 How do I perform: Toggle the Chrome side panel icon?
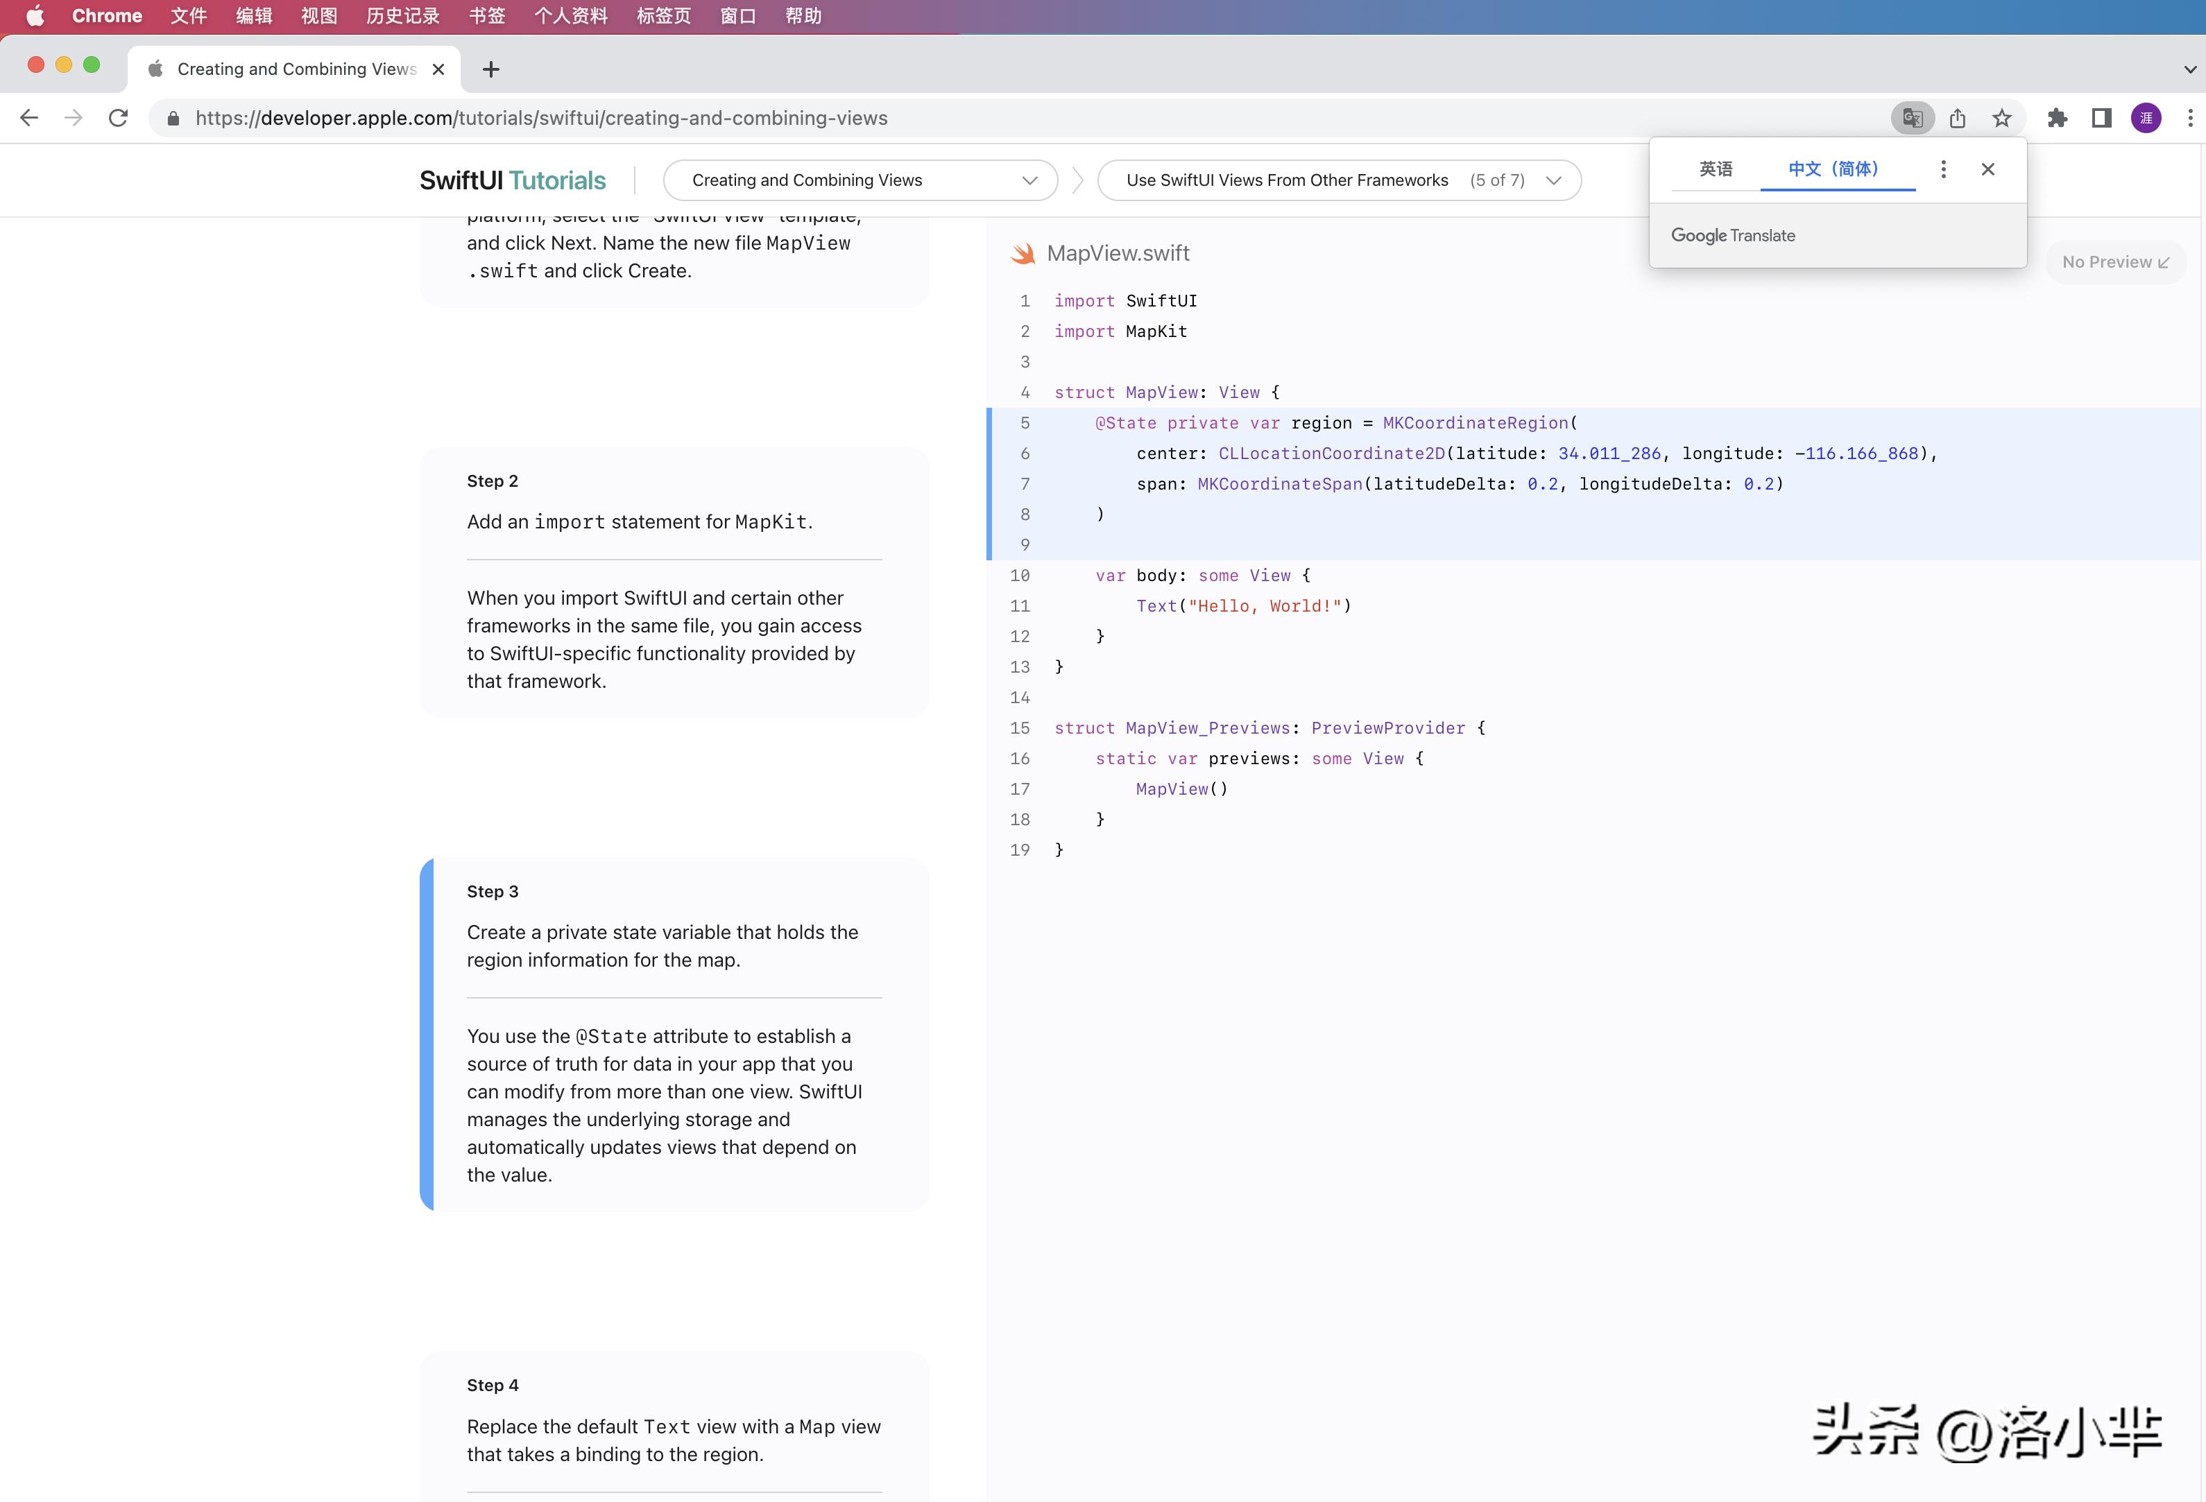2101,118
